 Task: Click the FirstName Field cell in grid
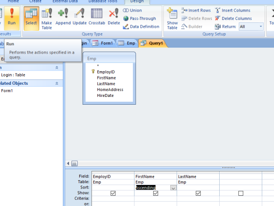click(x=156, y=176)
